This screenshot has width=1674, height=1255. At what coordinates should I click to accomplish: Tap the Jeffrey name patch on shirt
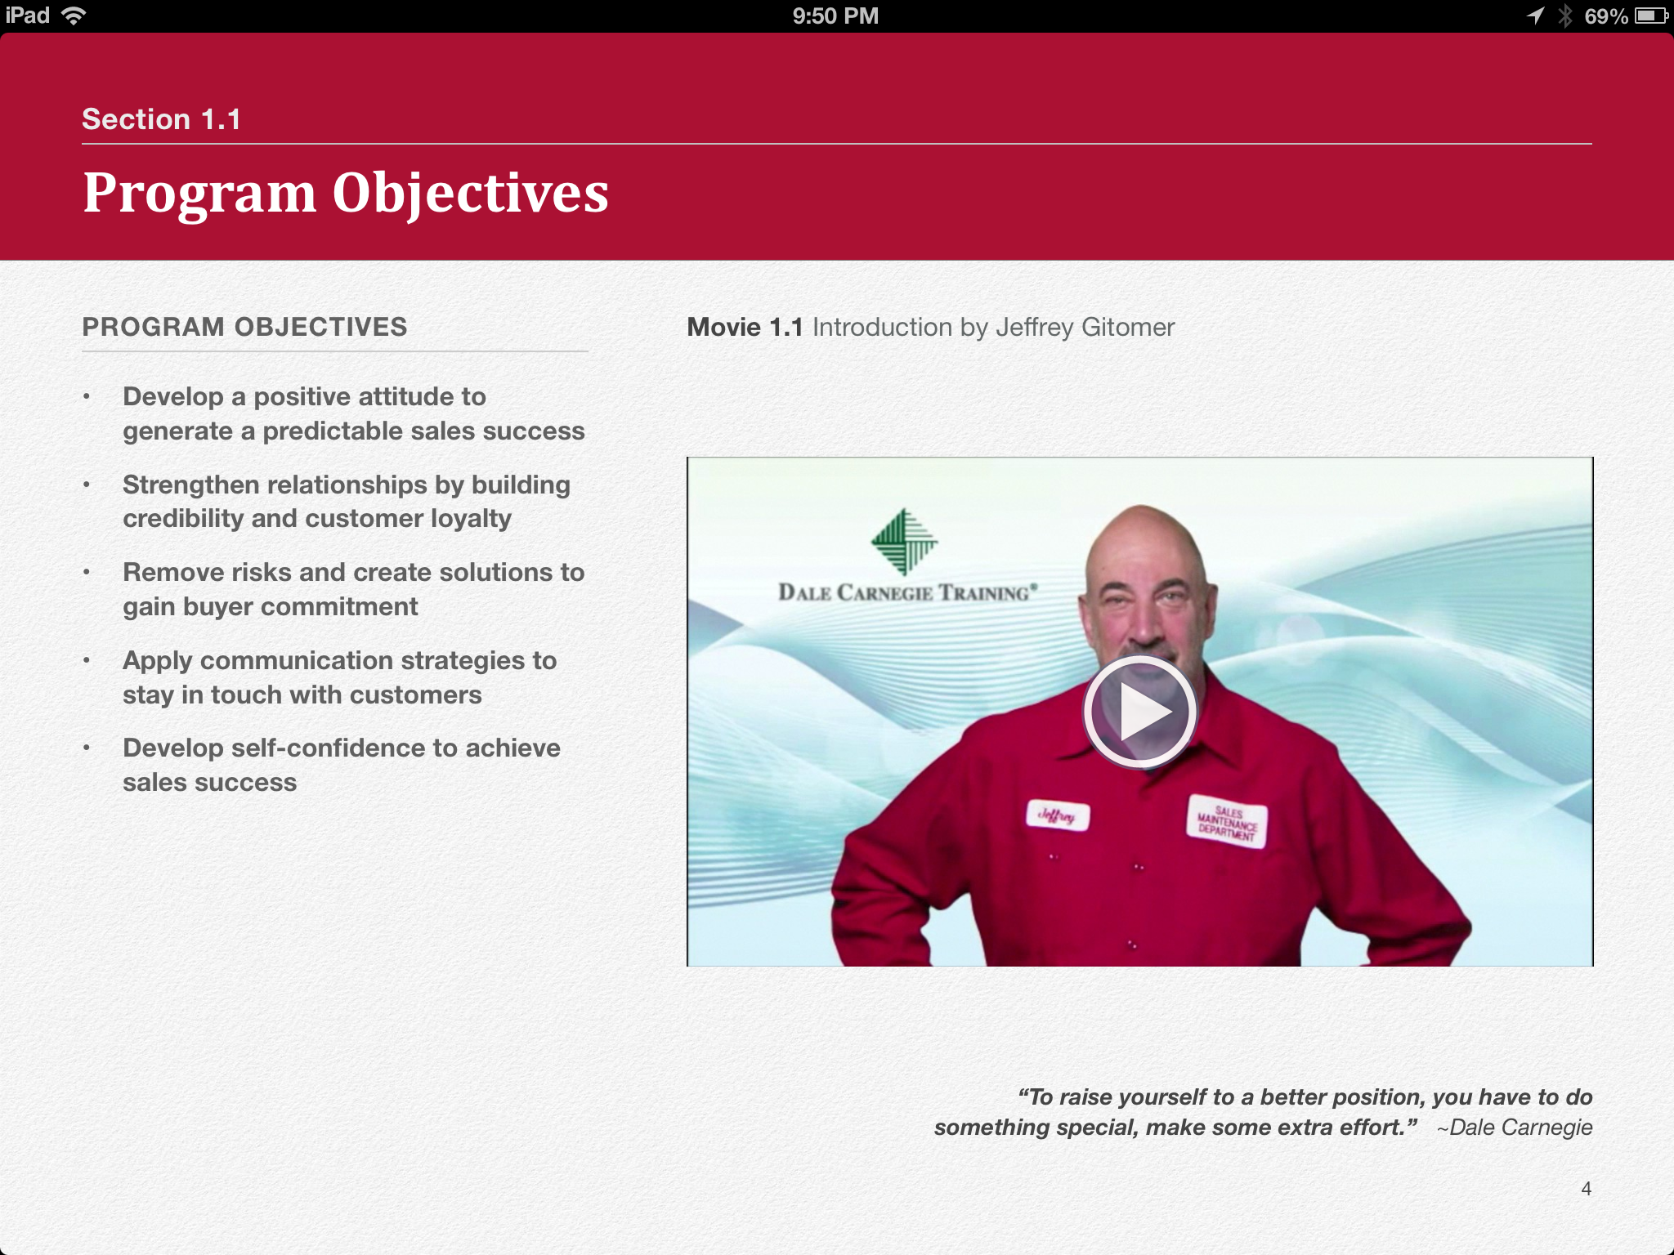[1057, 815]
